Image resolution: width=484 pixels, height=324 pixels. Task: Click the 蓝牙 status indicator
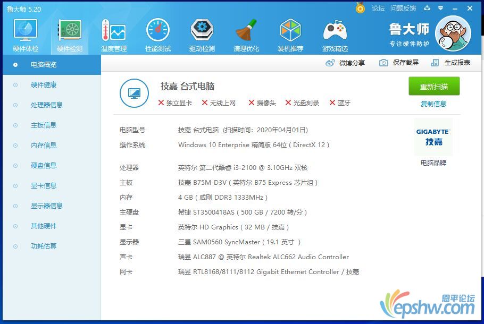tap(340, 103)
